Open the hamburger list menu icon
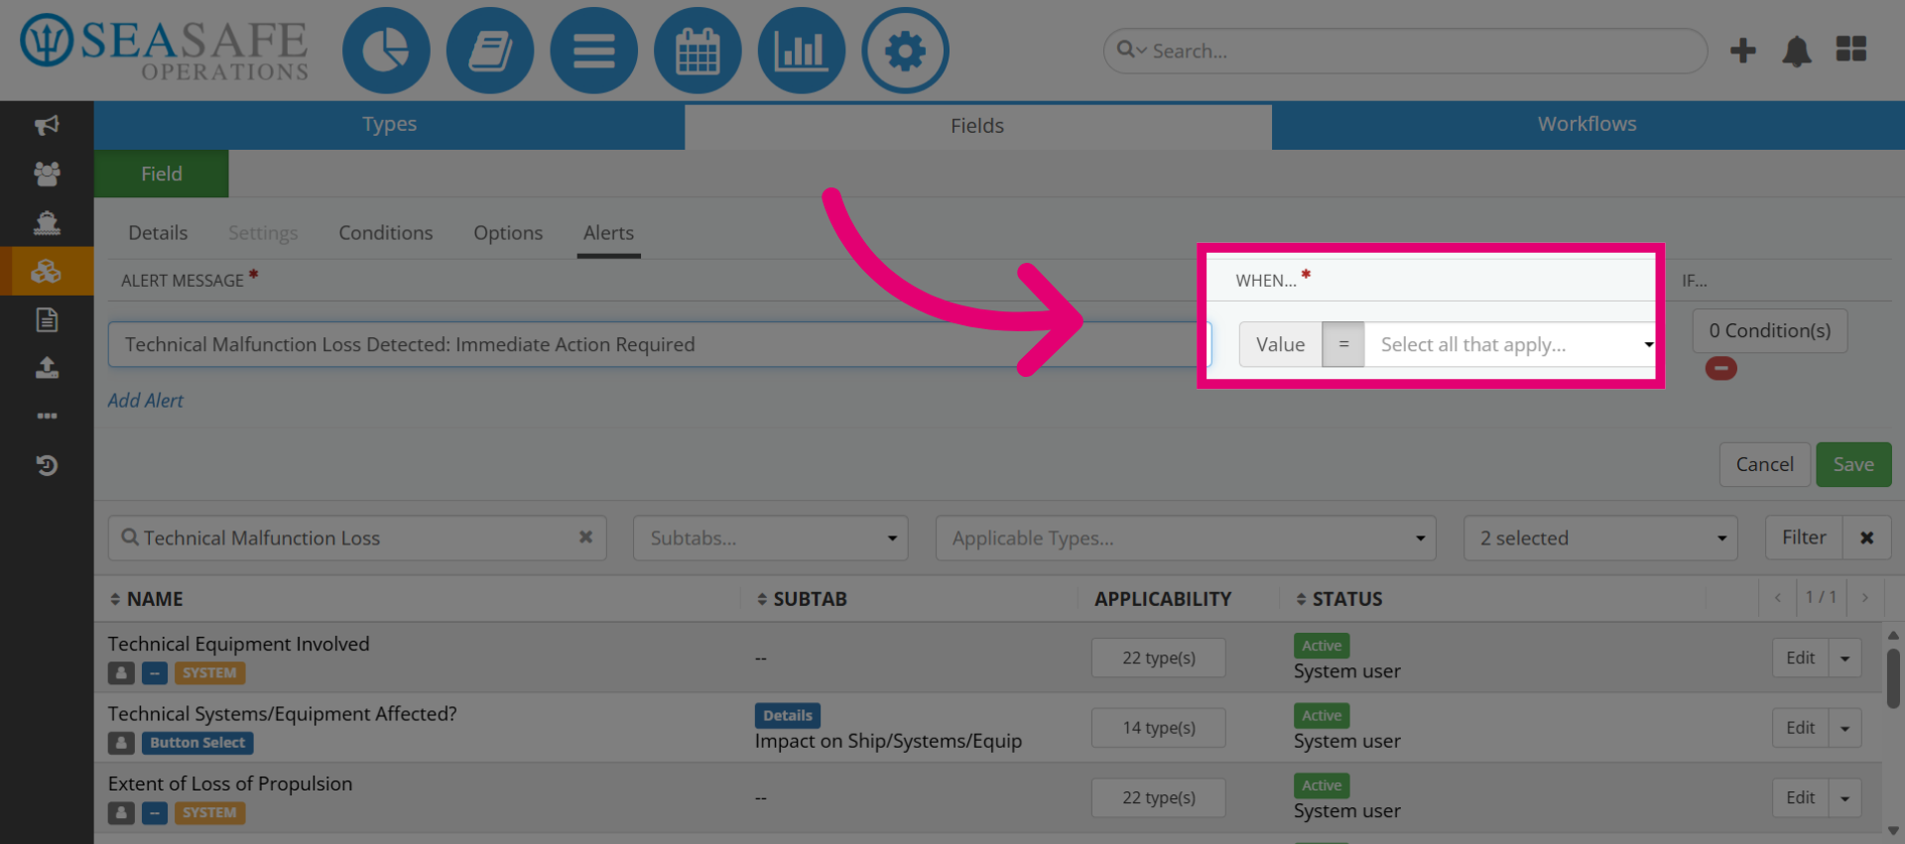 (594, 51)
